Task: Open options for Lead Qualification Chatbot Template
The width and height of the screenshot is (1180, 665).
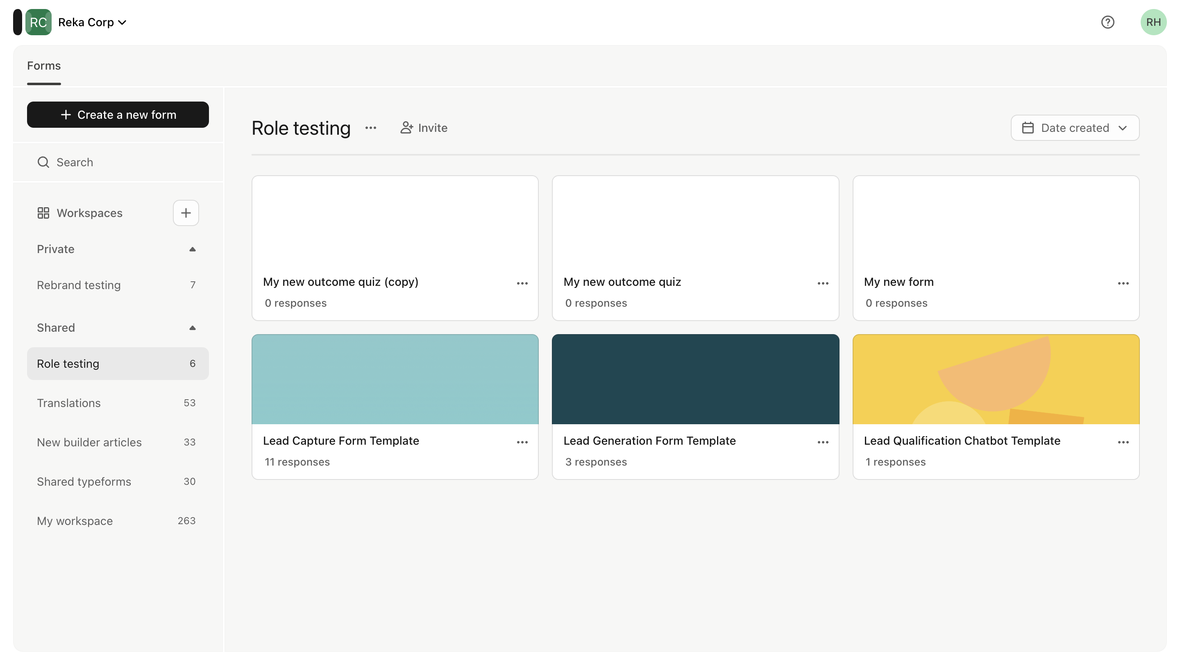Action: (1123, 442)
